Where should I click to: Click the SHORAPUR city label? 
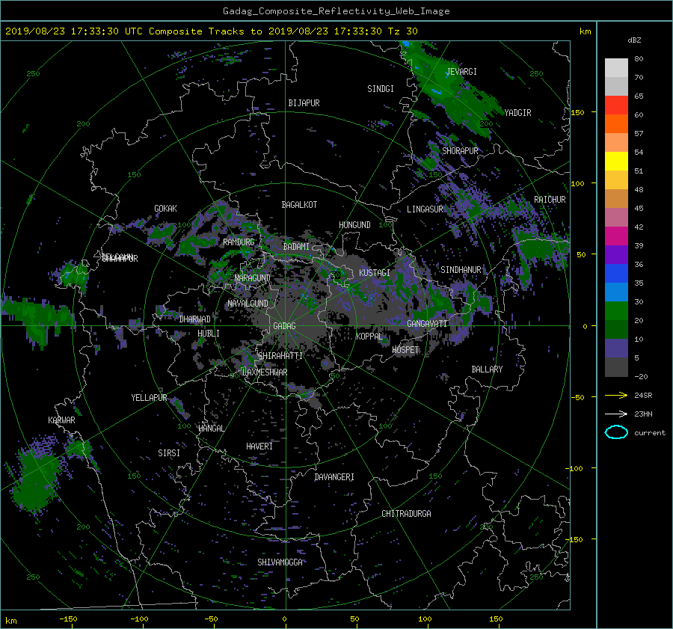460,151
